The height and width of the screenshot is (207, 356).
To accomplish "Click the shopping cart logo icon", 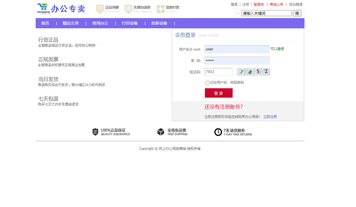I will click(x=43, y=7).
